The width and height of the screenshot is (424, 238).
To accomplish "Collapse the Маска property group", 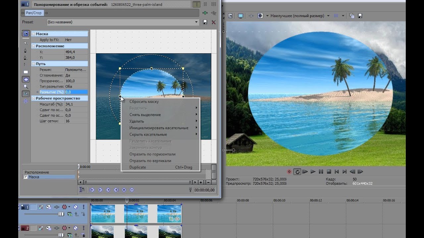I will point(33,34).
